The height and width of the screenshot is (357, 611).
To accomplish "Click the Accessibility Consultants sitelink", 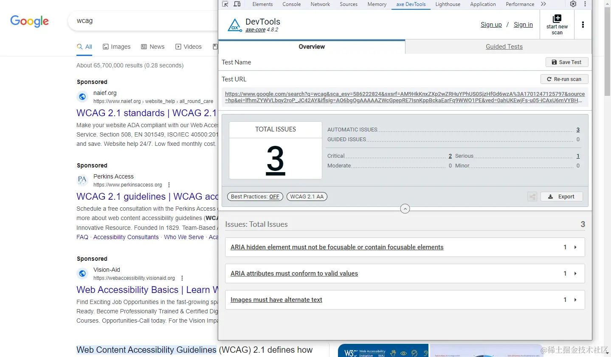I will tap(126, 237).
